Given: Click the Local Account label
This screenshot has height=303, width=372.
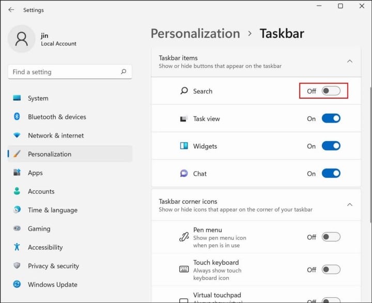Looking at the screenshot, I should coord(58,44).
